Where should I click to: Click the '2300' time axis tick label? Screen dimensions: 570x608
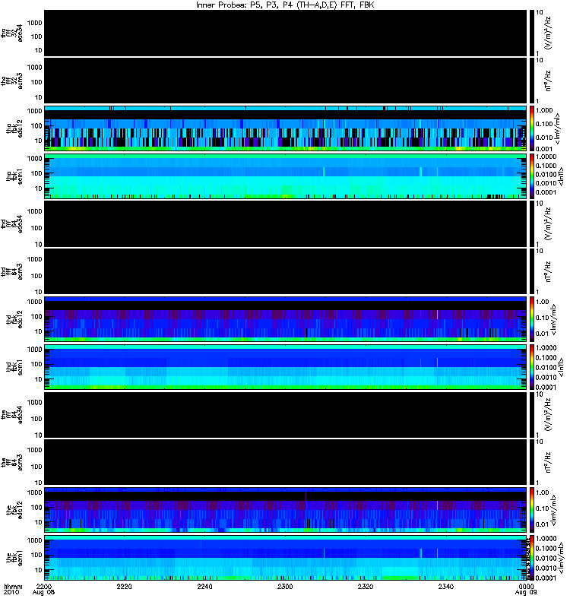tap(285, 586)
